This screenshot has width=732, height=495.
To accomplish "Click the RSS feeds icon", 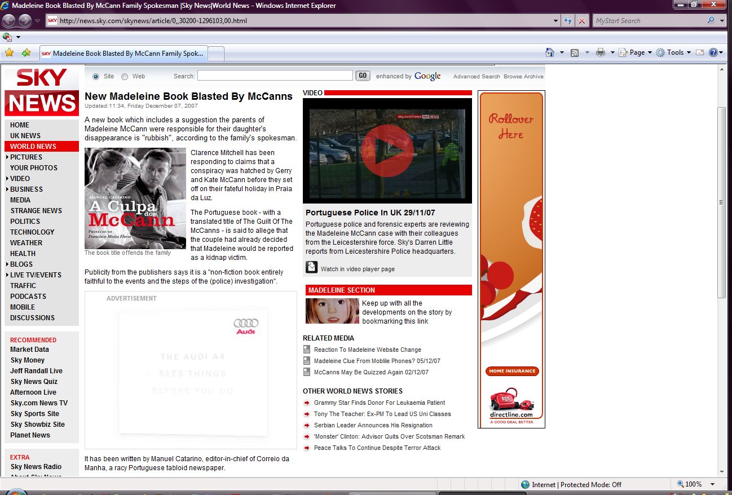I will pos(575,52).
